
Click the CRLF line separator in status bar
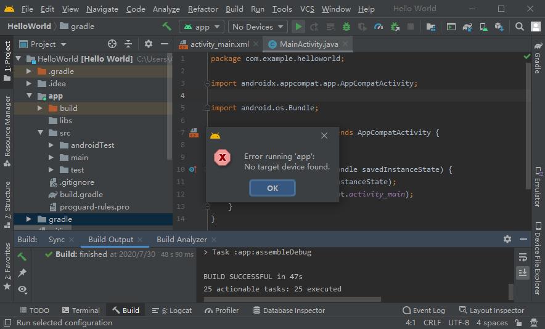click(432, 323)
